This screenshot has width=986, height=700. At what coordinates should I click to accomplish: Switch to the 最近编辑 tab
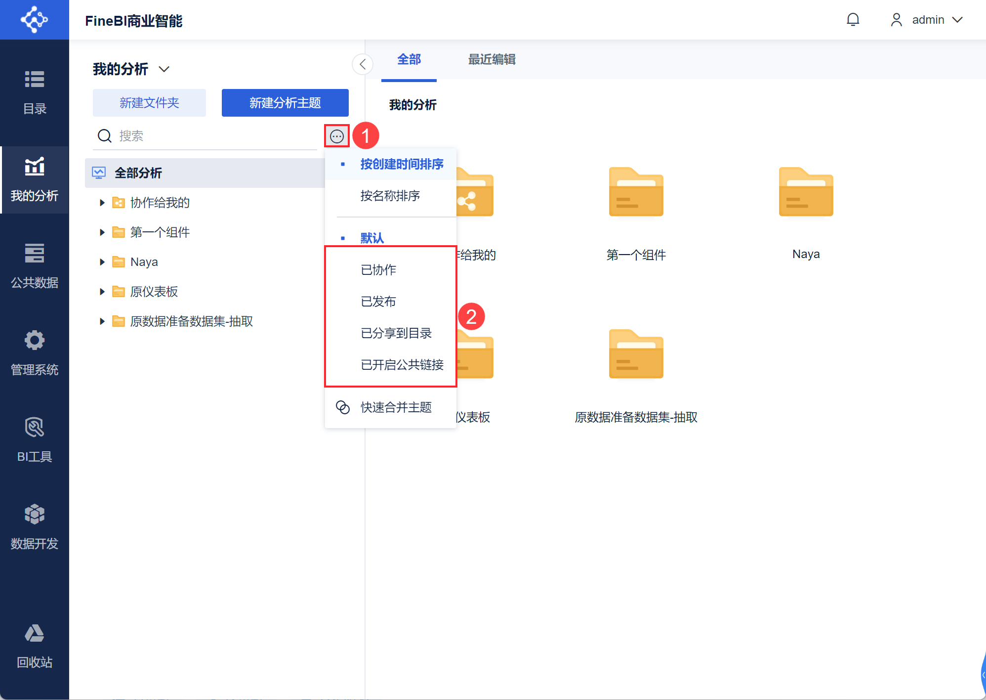[x=492, y=60]
